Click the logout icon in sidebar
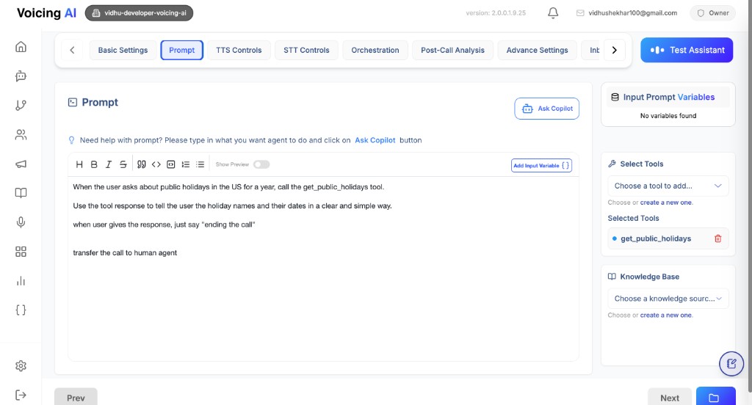 point(21,395)
